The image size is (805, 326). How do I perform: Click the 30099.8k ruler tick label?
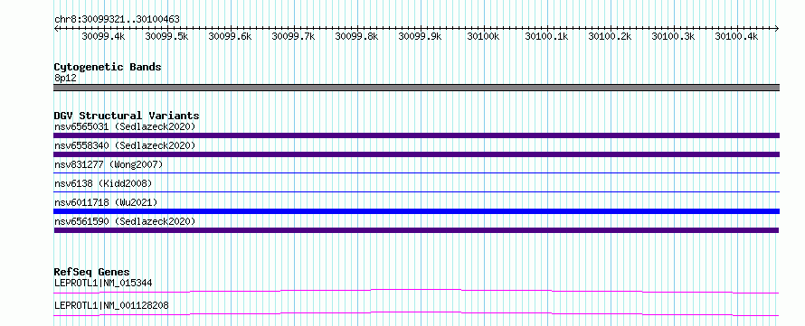356,36
